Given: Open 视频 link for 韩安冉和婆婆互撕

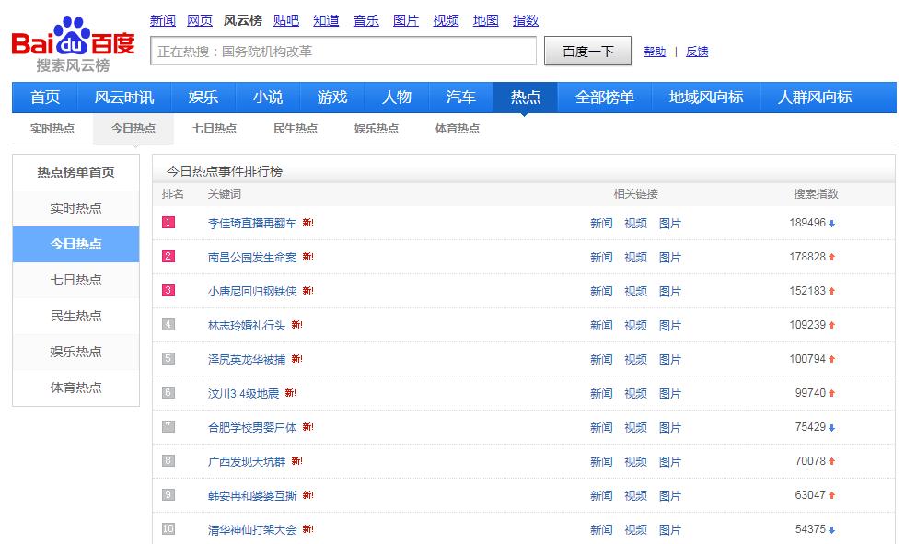Looking at the screenshot, I should click(x=635, y=495).
